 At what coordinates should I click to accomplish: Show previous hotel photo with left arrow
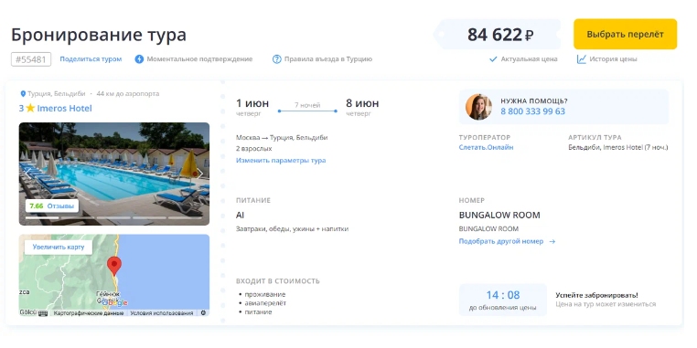coord(27,174)
